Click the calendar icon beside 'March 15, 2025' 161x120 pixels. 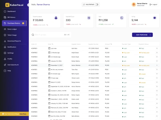coord(49,82)
